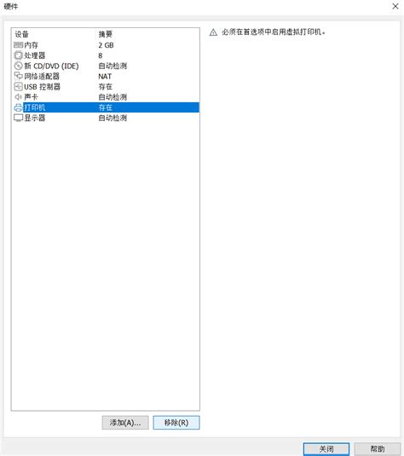Open help with the 帮助 button
Screen dimensions: 404x456
(x=378, y=449)
